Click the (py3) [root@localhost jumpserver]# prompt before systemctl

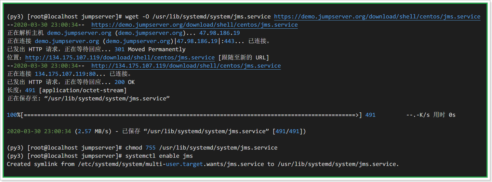pos(65,156)
